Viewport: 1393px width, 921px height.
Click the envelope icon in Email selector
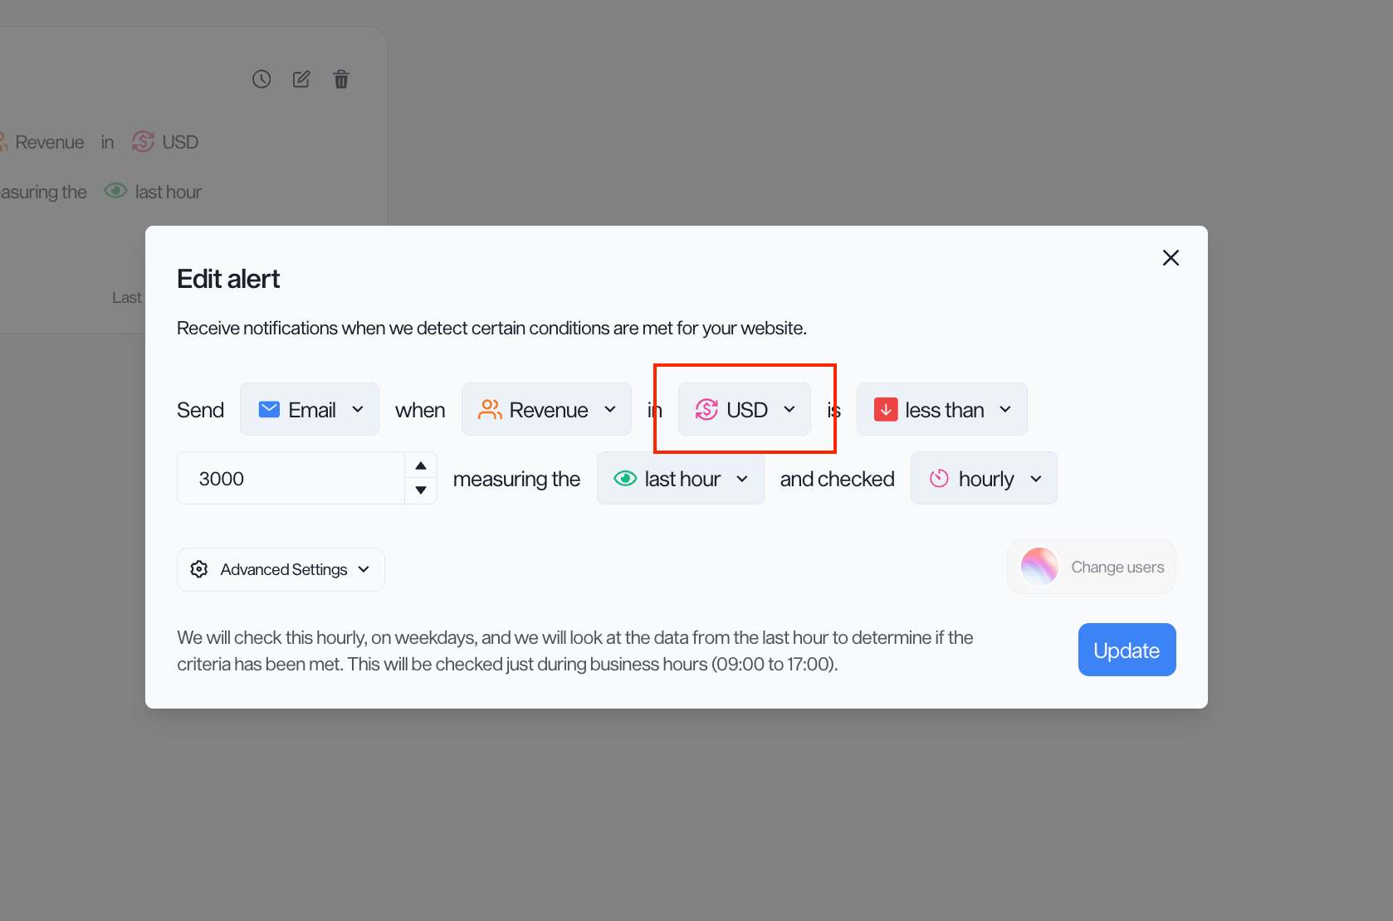tap(269, 409)
